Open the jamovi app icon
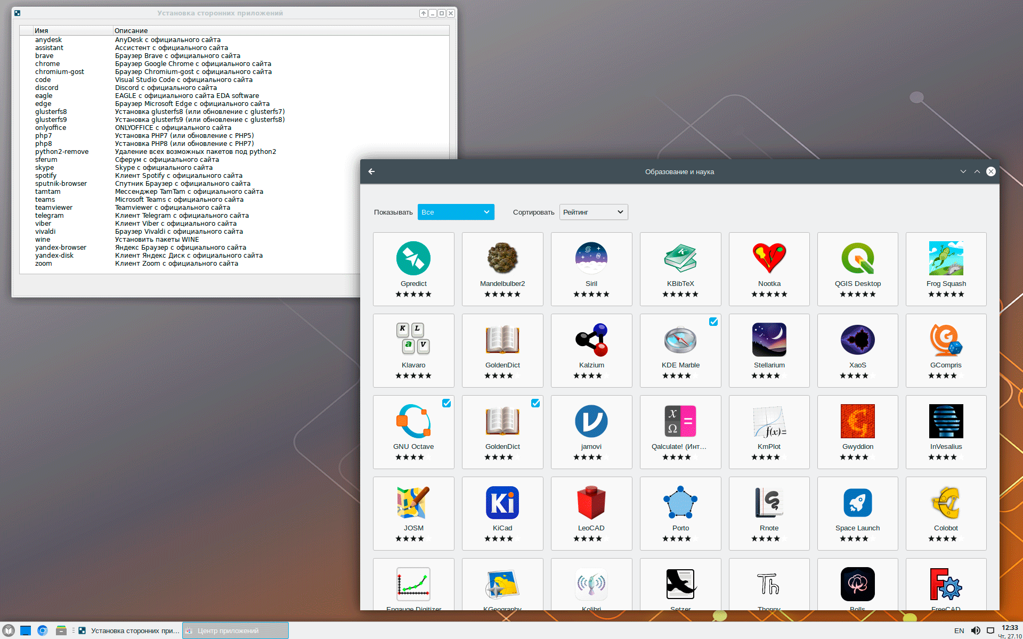This screenshot has width=1023, height=639. click(x=591, y=421)
